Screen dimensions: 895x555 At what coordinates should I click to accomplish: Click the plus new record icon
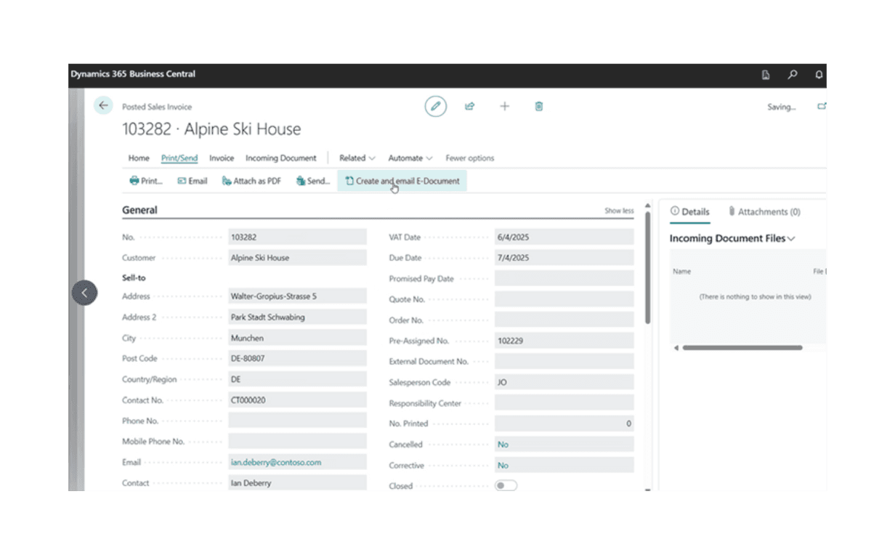click(504, 106)
